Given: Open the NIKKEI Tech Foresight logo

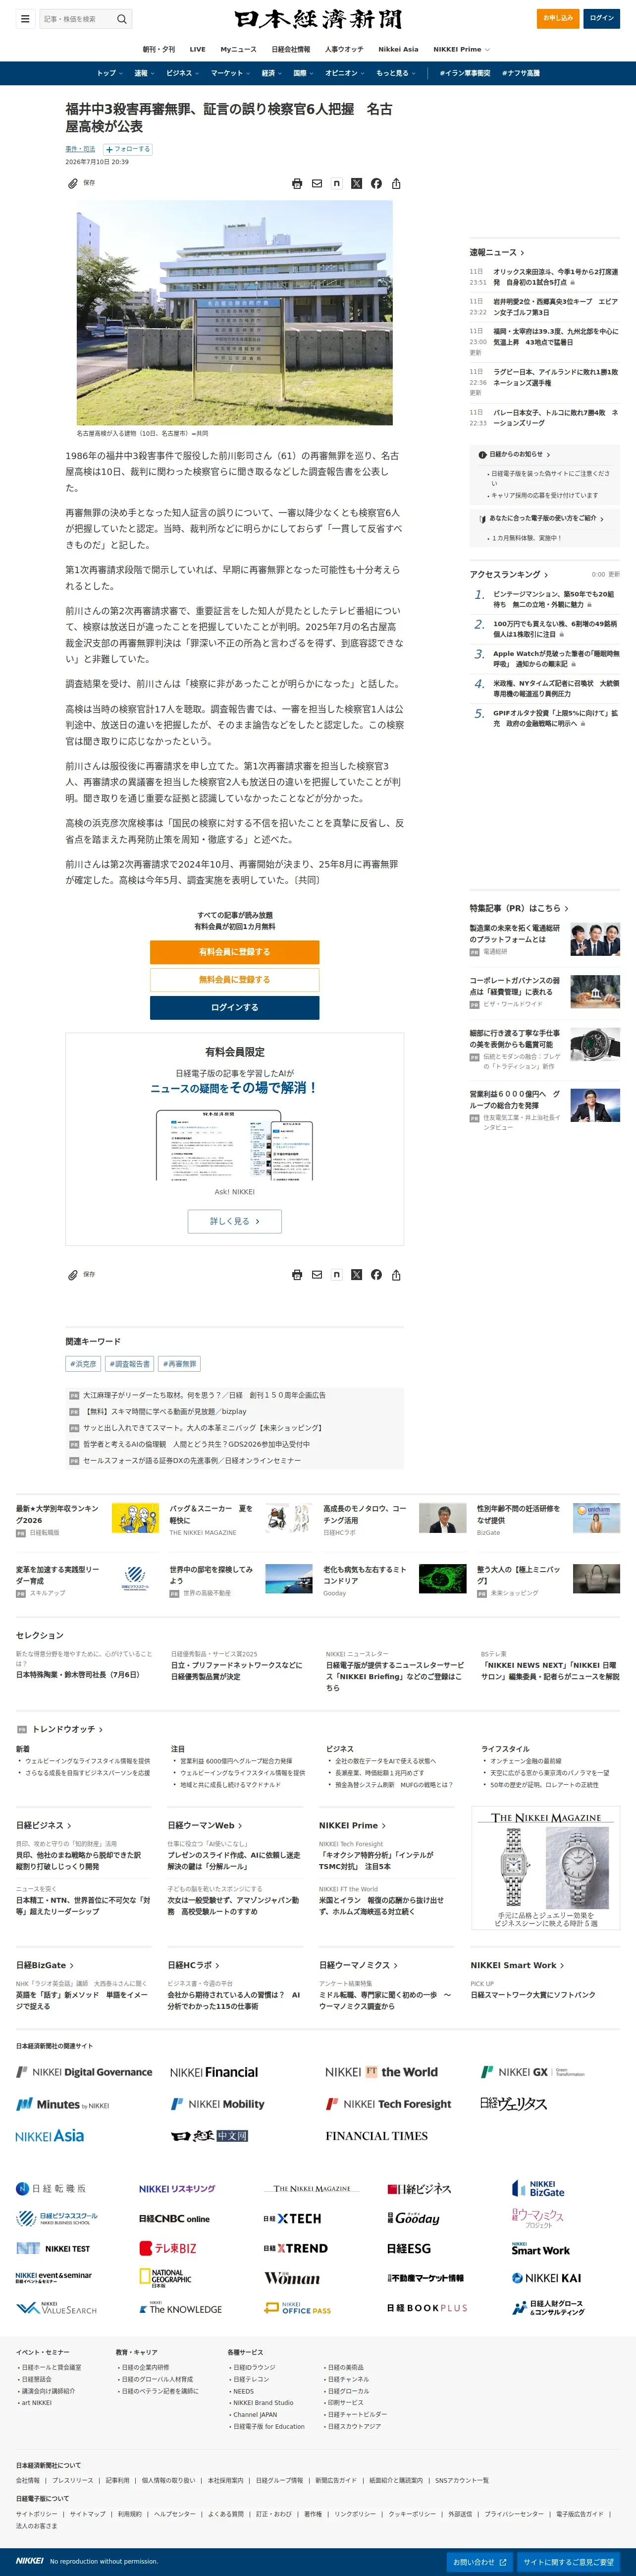Looking at the screenshot, I should point(388,2104).
